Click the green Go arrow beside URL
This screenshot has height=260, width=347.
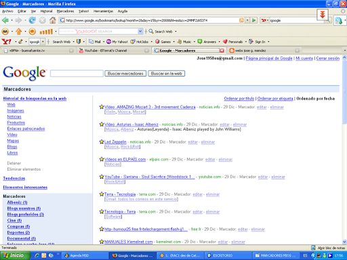(253, 20)
